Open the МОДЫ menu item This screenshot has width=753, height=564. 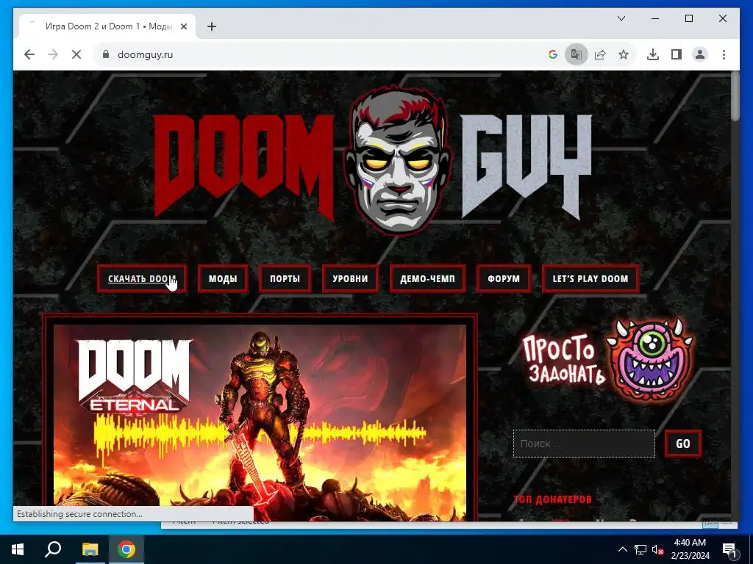coord(223,278)
